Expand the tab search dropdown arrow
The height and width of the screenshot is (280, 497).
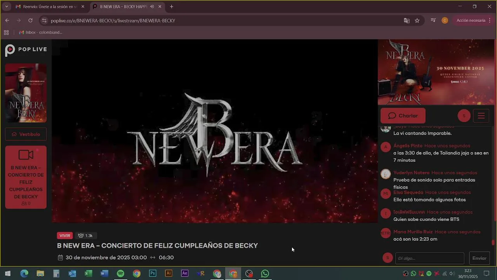click(x=6, y=7)
